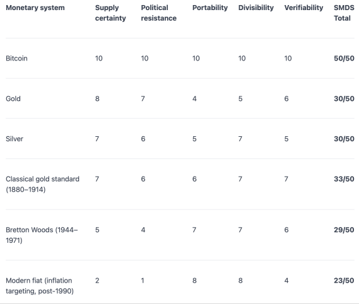The width and height of the screenshot is (359, 304).
Task: Select Gold's portability value 4
Action: (194, 98)
